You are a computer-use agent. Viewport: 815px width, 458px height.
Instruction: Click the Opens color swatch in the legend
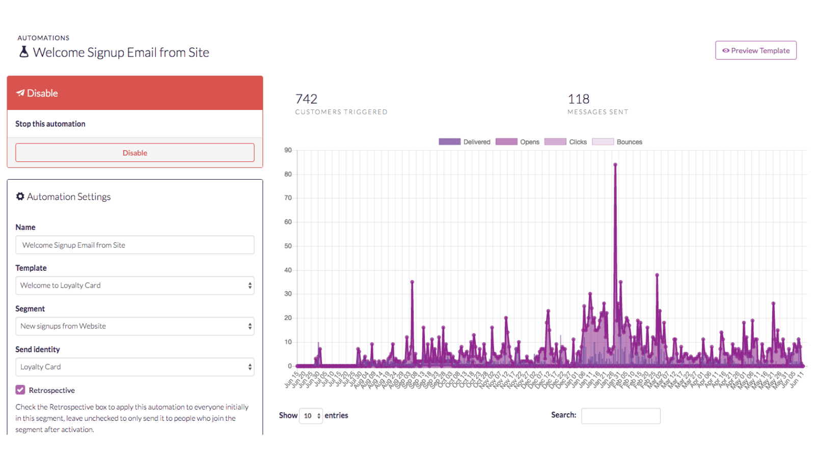pyautogui.click(x=506, y=142)
